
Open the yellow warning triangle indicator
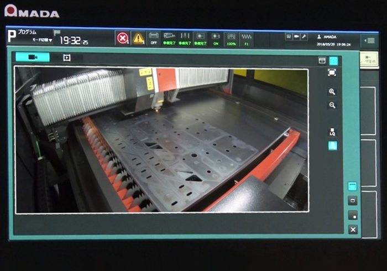[138, 38]
